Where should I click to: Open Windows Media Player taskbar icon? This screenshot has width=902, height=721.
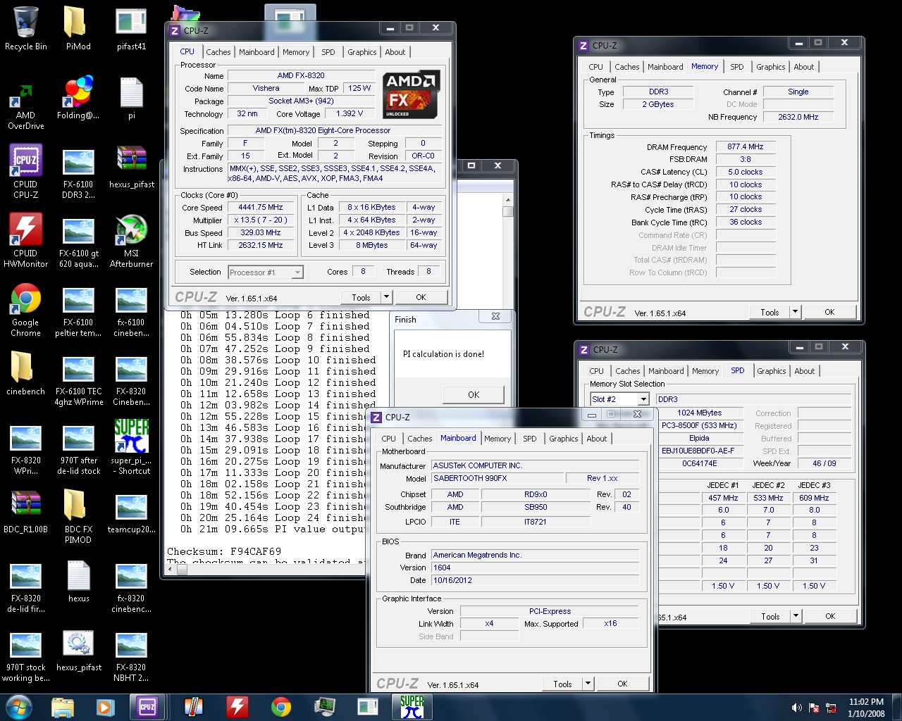click(x=105, y=707)
